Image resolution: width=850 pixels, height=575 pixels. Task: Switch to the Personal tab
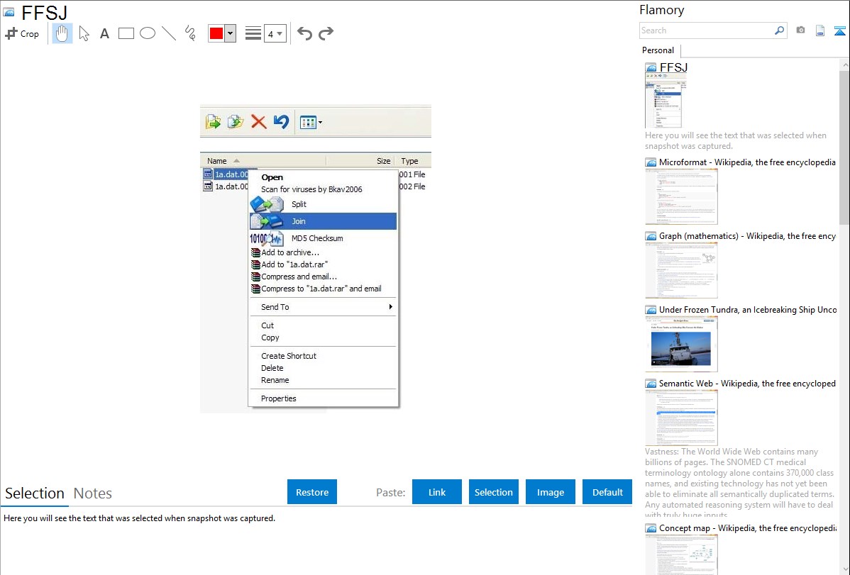pos(658,50)
